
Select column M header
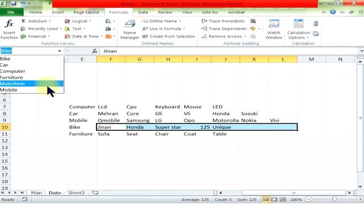click(x=312, y=59)
